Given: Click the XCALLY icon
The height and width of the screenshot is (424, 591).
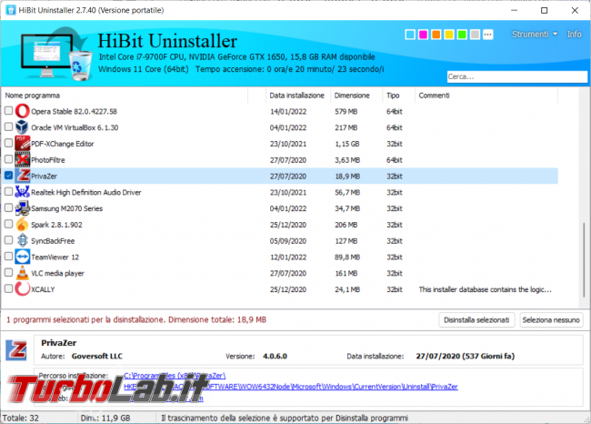Looking at the screenshot, I should click(22, 289).
